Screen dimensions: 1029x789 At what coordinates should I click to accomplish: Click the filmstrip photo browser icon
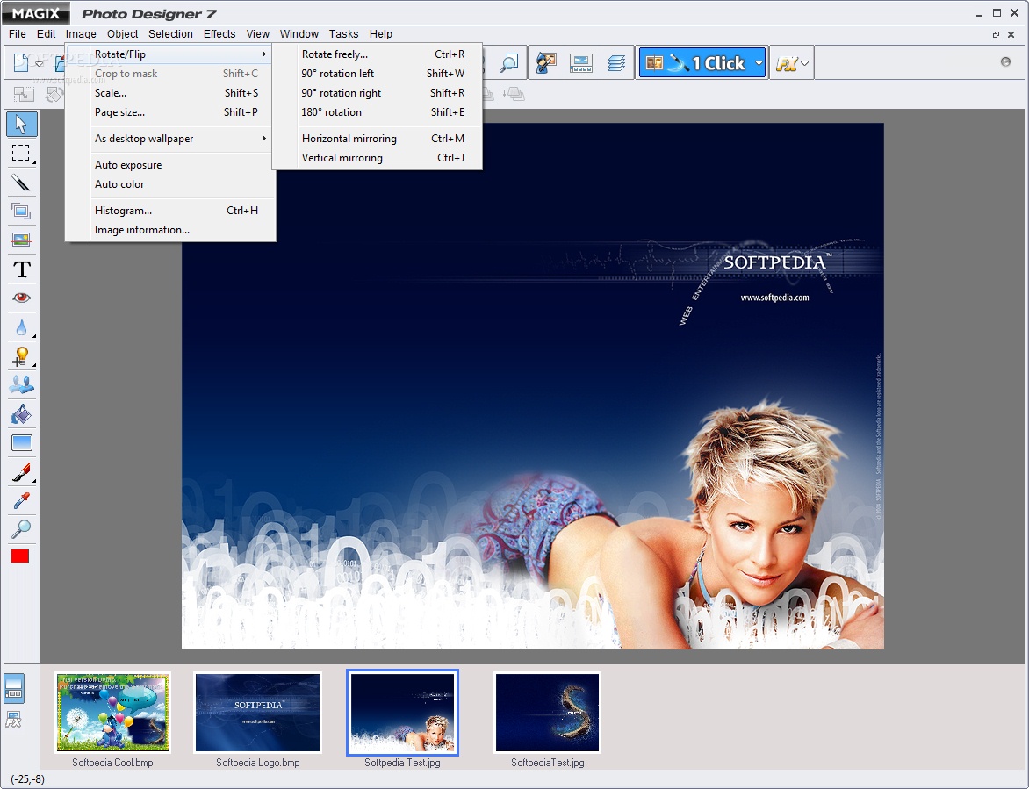(x=580, y=63)
